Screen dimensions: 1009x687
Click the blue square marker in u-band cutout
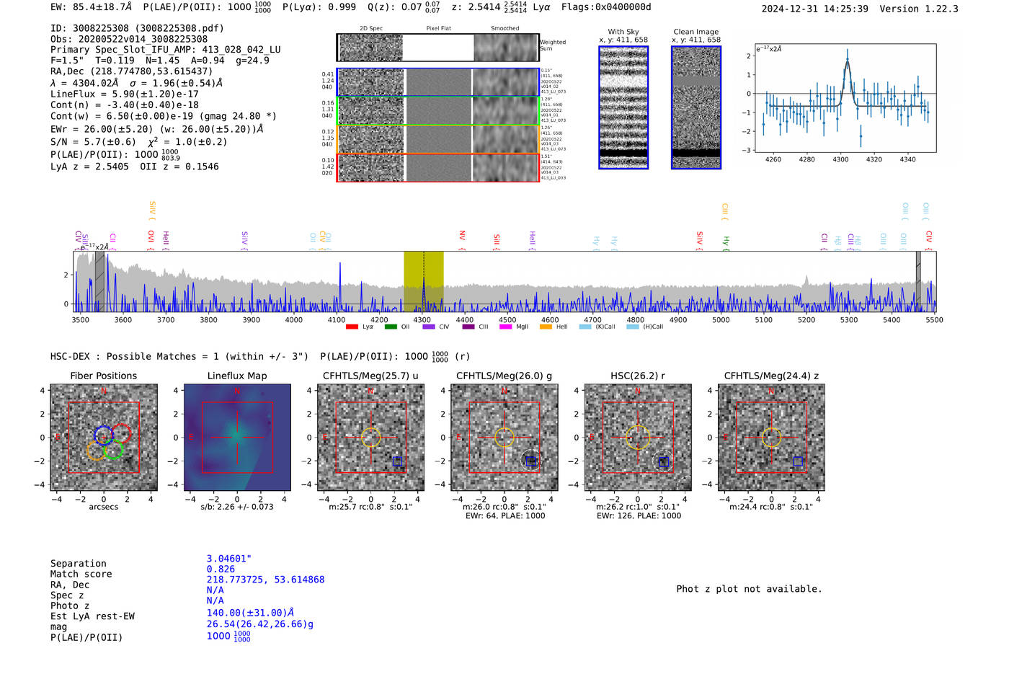click(x=397, y=461)
